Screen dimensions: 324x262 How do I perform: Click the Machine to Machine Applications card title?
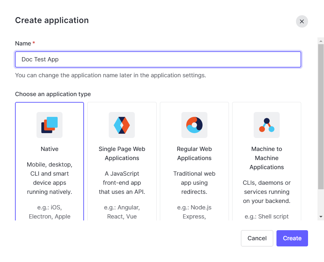[x=266, y=158]
